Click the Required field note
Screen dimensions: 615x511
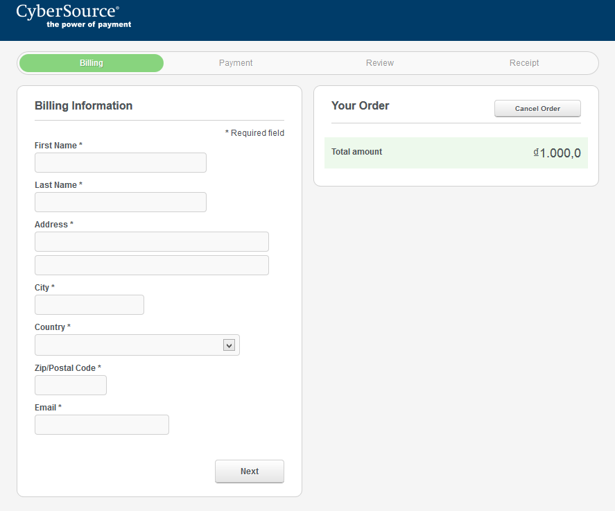click(x=254, y=133)
